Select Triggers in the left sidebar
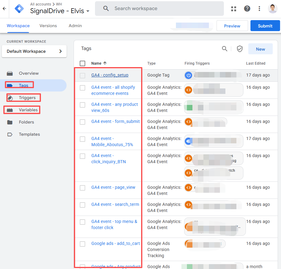281x269 pixels. coord(27,98)
